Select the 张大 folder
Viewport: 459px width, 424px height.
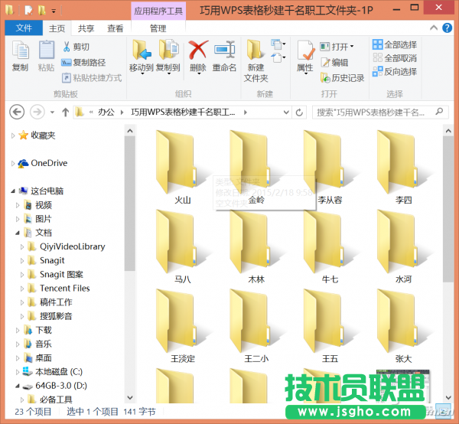[x=403, y=326]
